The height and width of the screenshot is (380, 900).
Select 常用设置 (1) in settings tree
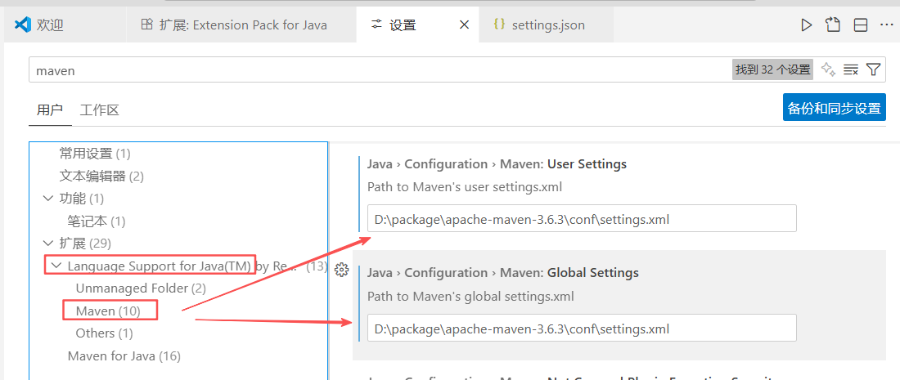coord(95,154)
